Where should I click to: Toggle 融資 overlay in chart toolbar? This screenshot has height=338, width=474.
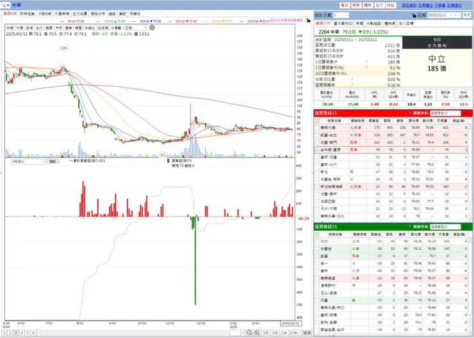pos(49,27)
